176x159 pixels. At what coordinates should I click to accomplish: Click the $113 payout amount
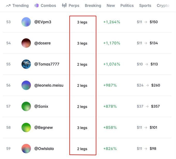tap(154, 64)
